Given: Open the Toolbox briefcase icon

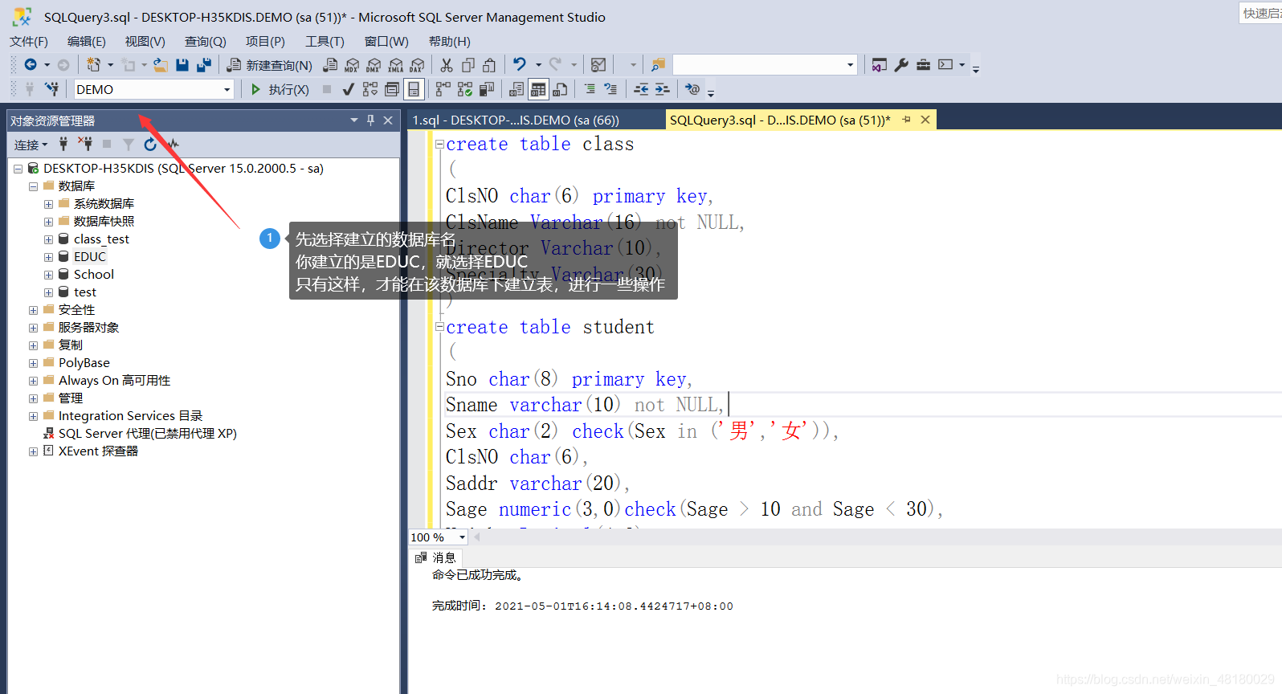Looking at the screenshot, I should tap(923, 65).
